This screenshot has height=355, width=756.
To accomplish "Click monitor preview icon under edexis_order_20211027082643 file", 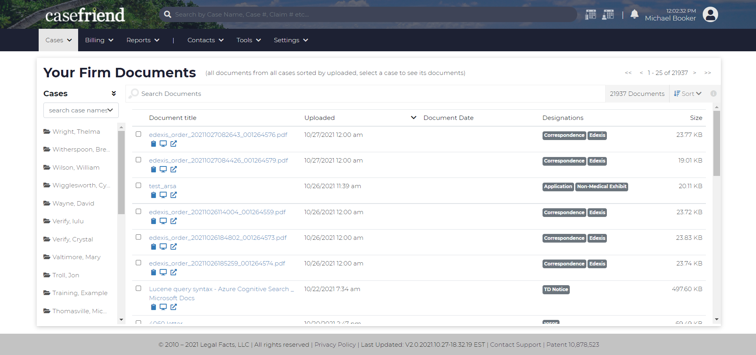I will (163, 144).
